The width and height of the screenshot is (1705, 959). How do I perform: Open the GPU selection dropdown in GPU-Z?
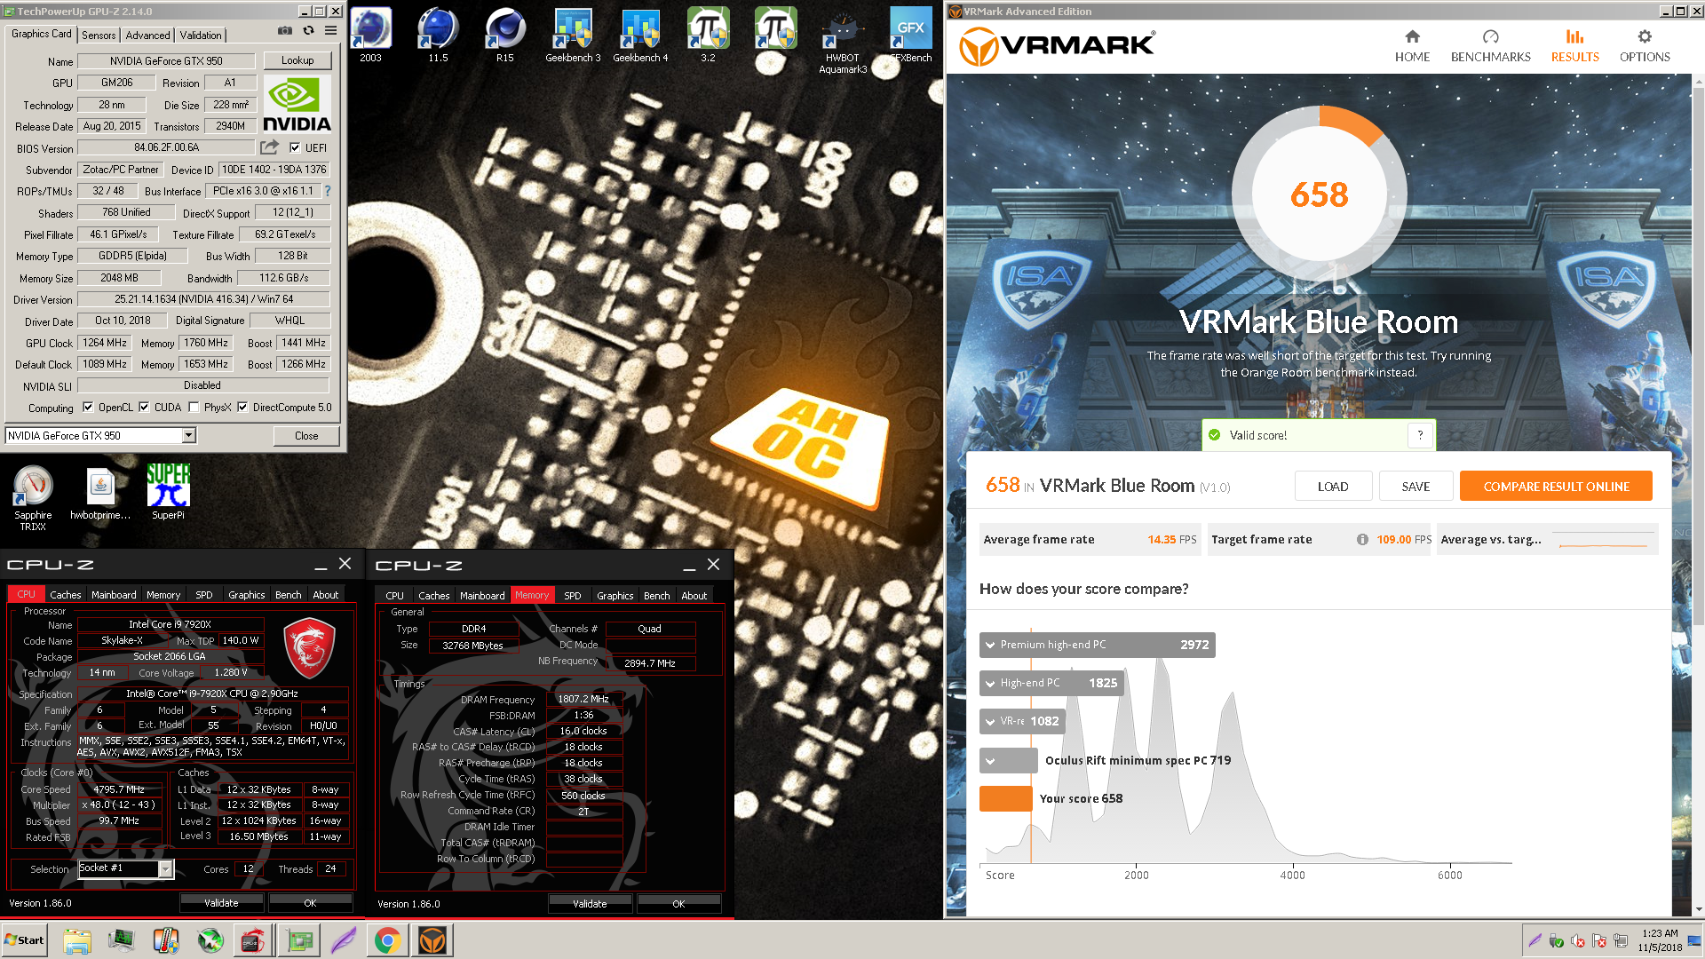[x=188, y=435]
